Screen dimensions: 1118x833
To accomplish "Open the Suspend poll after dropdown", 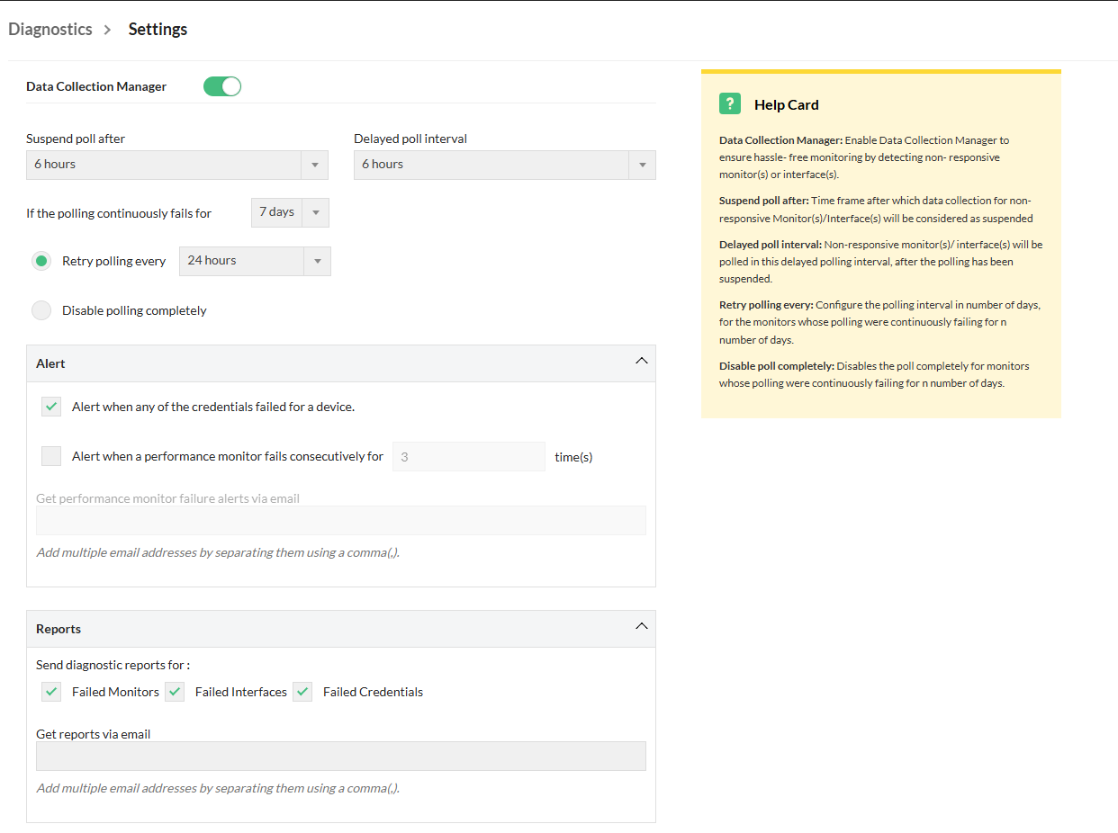I will (177, 165).
